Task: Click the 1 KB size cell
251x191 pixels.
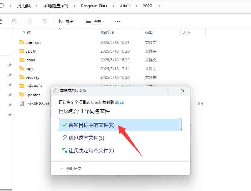Action: (199, 103)
